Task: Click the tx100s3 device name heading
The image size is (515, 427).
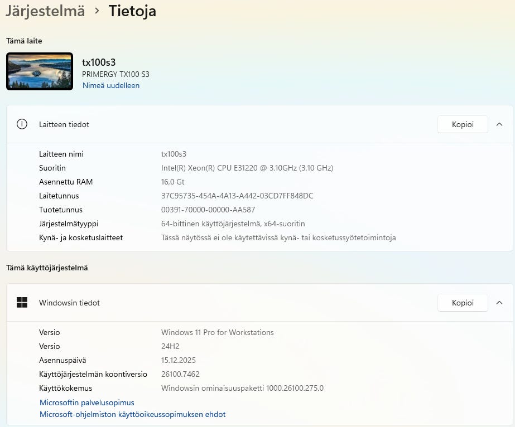Action: pos(99,62)
